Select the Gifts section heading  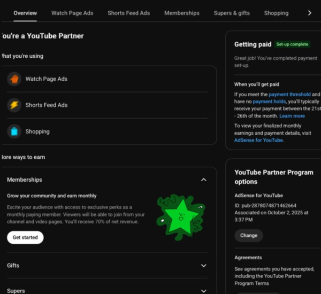[13, 266]
